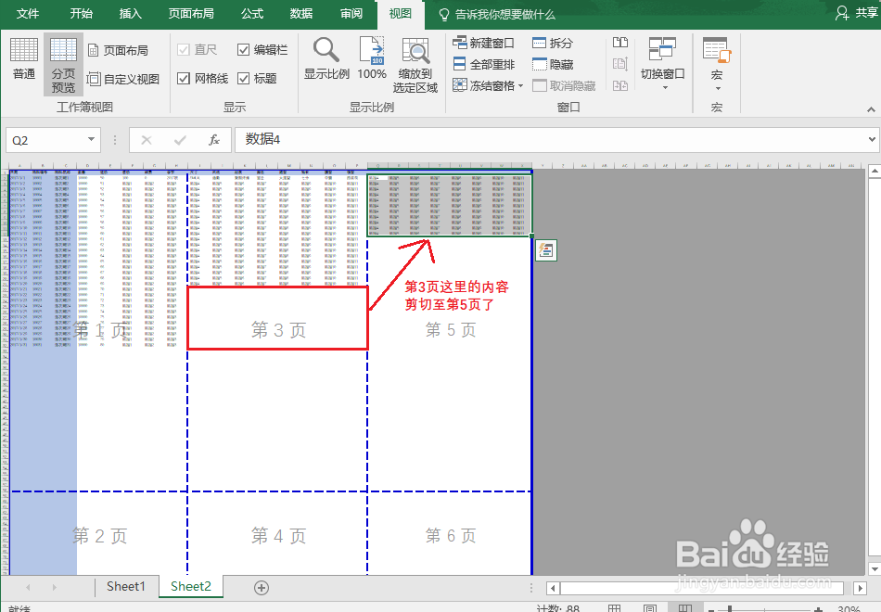This screenshot has width=881, height=612.
Task: Select the Sheet1 worksheet tab
Action: tap(126, 586)
